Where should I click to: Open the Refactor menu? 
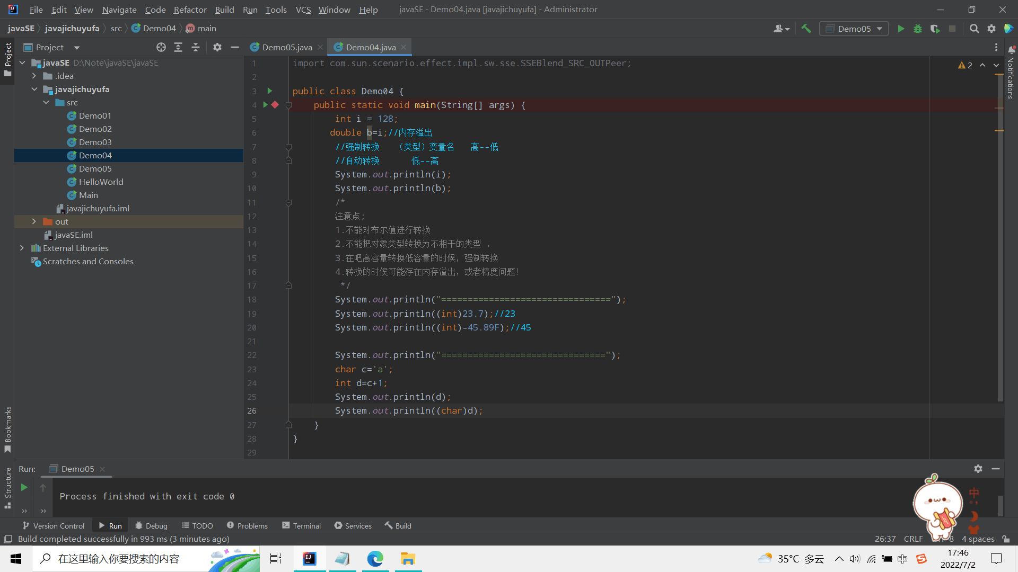click(x=190, y=10)
